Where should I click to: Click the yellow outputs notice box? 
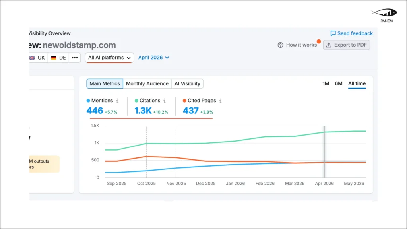45,164
